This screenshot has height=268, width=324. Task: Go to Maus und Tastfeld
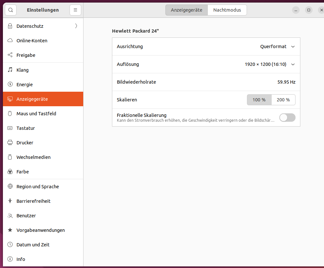[x=43, y=114]
